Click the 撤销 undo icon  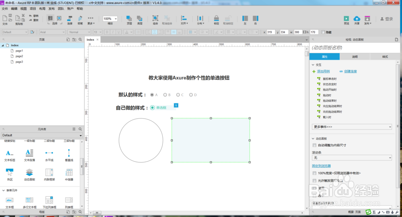(x=31, y=16)
